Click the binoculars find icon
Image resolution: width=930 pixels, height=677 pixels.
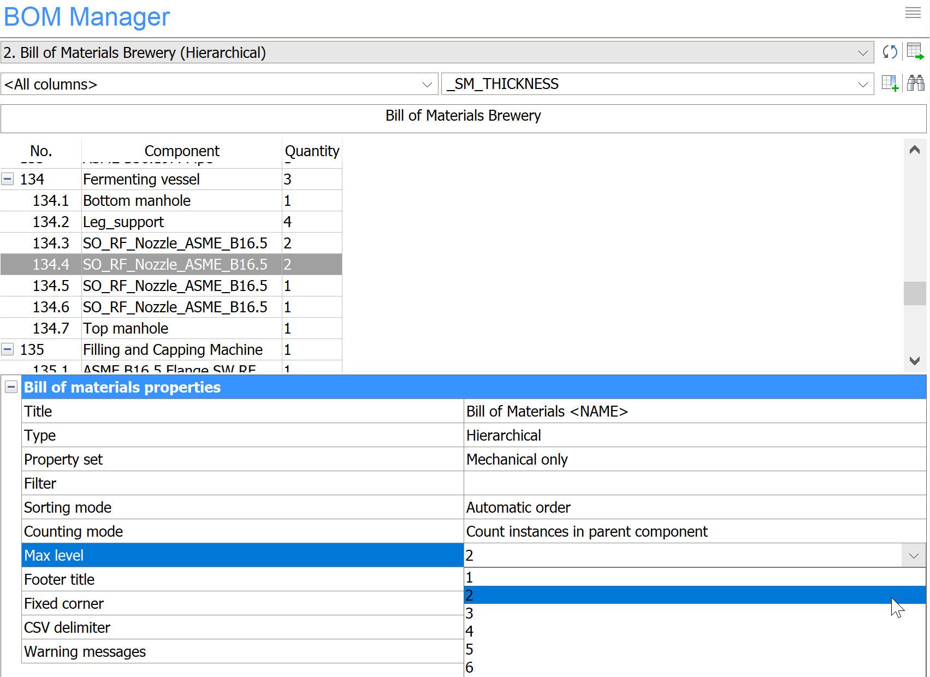[x=915, y=84]
